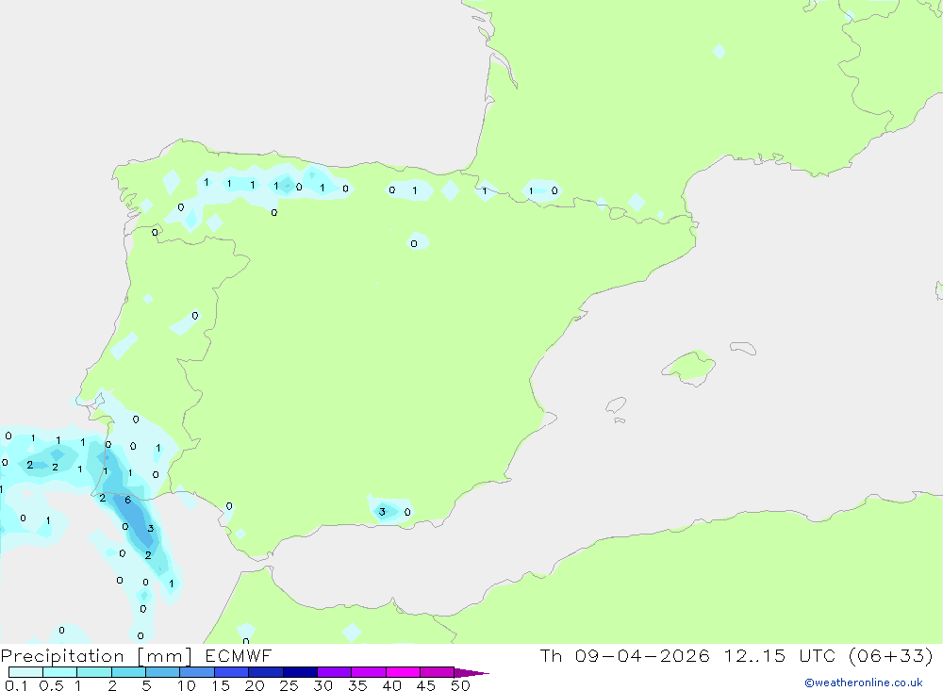Click the Ibiza island outline
This screenshot has height=691, width=943.
tap(616, 405)
